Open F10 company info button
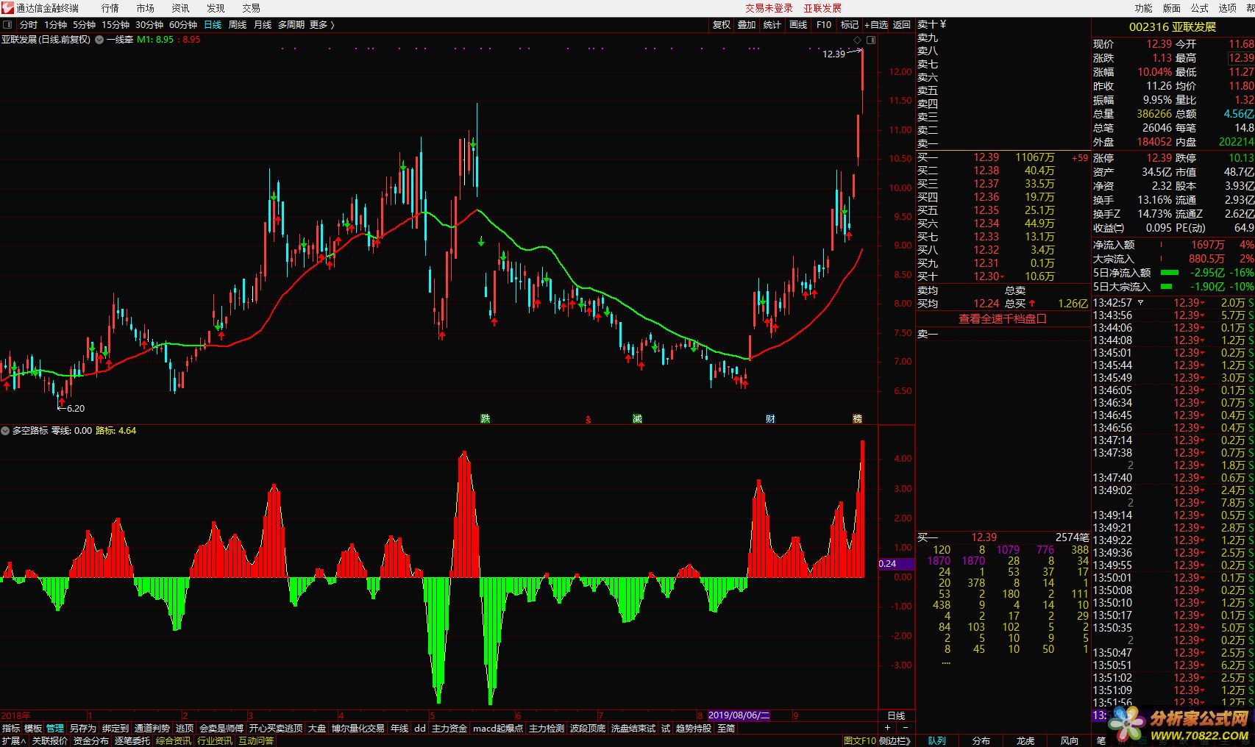Screen dimensions: 1255x747 [824, 25]
